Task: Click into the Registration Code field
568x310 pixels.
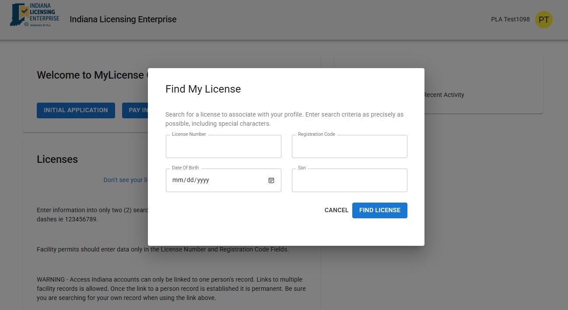Action: pyautogui.click(x=349, y=147)
